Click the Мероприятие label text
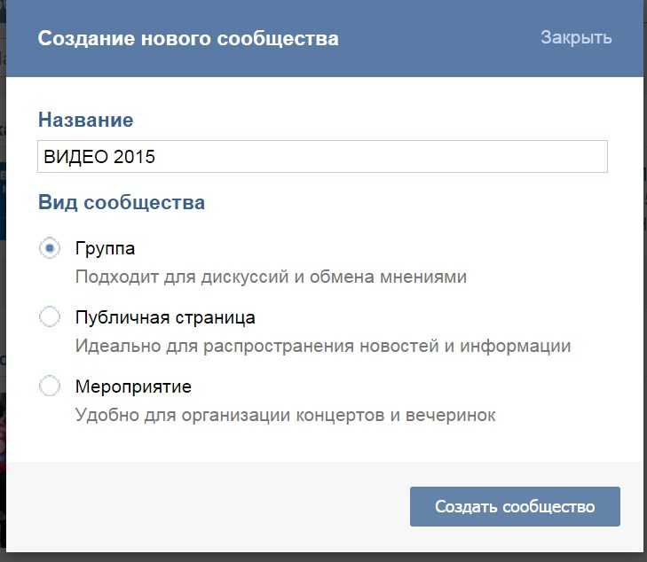Screen dimensions: 647x562 click(133, 386)
